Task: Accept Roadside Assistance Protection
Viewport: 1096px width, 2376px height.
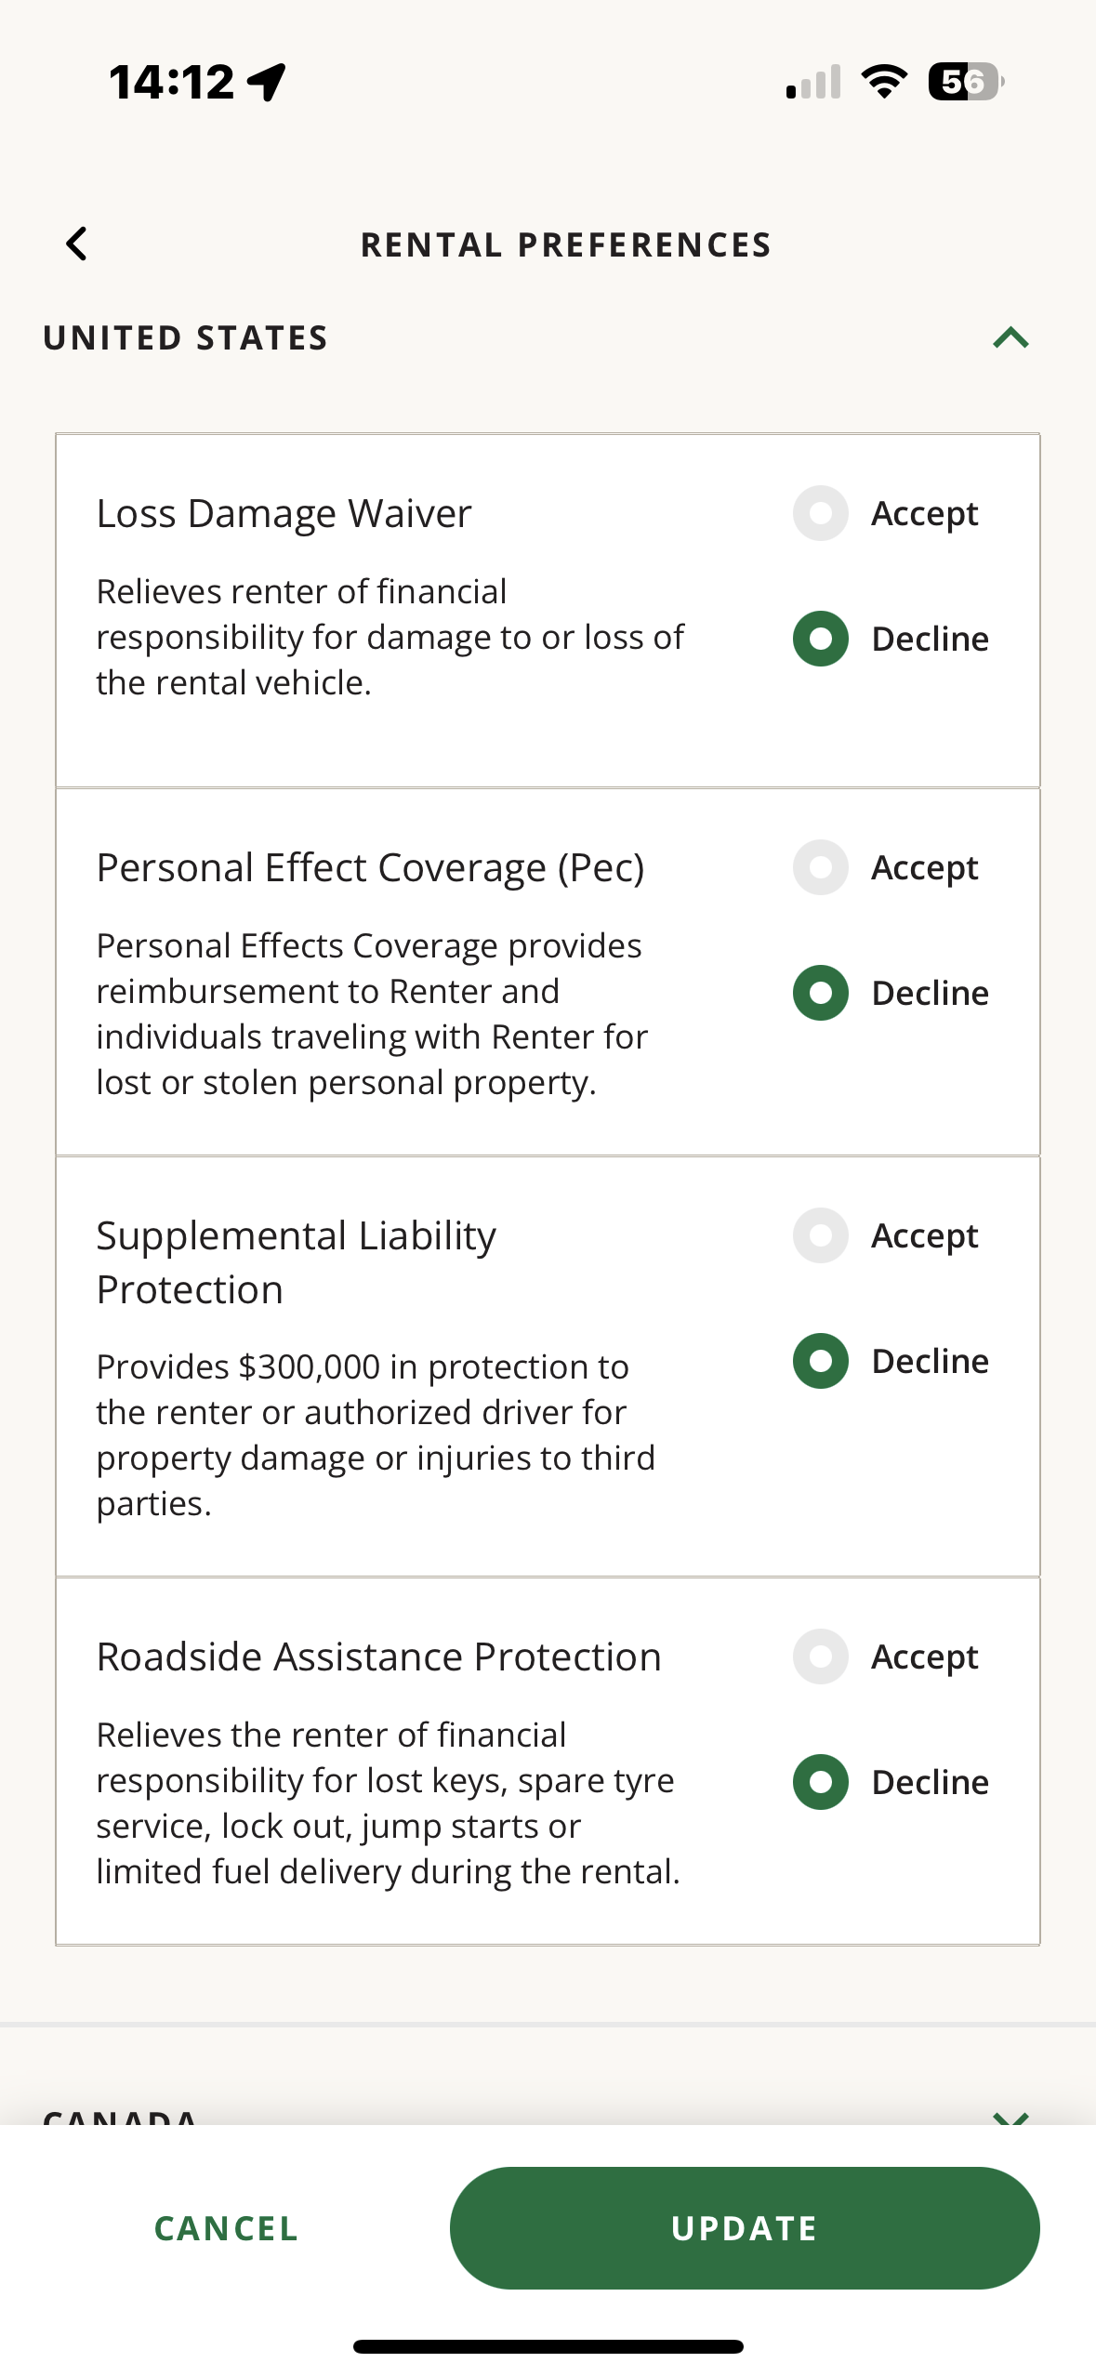Action: click(x=821, y=1657)
